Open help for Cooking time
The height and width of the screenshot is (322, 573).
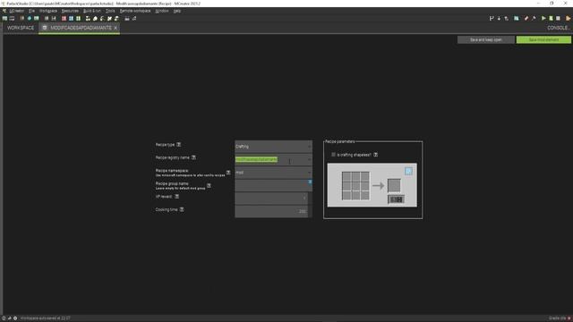[182, 209]
